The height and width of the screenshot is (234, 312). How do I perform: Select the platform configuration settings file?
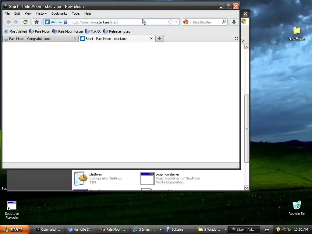pyautogui.click(x=98, y=178)
